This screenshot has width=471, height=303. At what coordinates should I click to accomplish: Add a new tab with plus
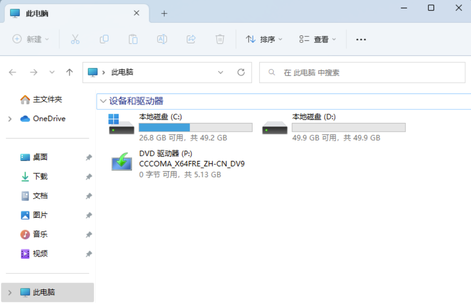pyautogui.click(x=164, y=14)
